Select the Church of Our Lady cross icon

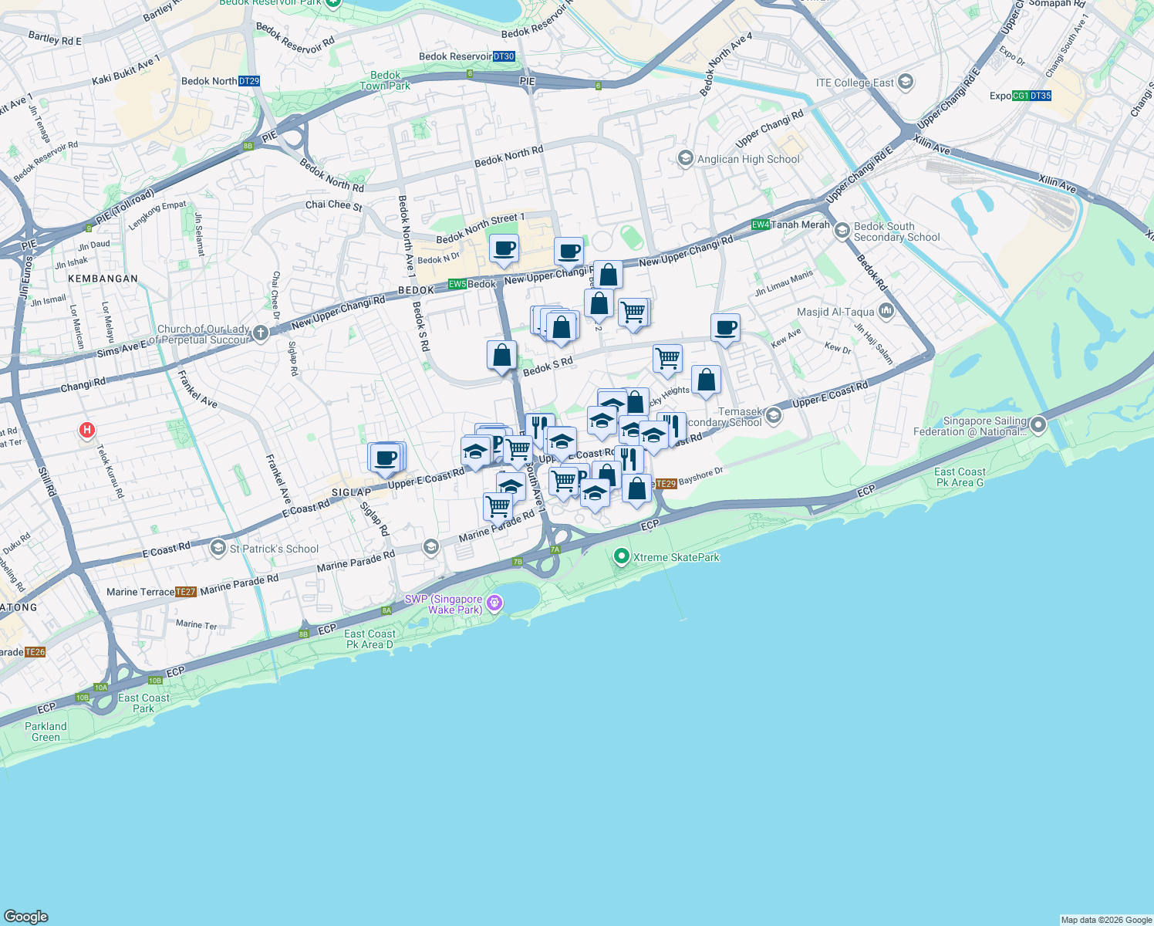[x=261, y=333]
